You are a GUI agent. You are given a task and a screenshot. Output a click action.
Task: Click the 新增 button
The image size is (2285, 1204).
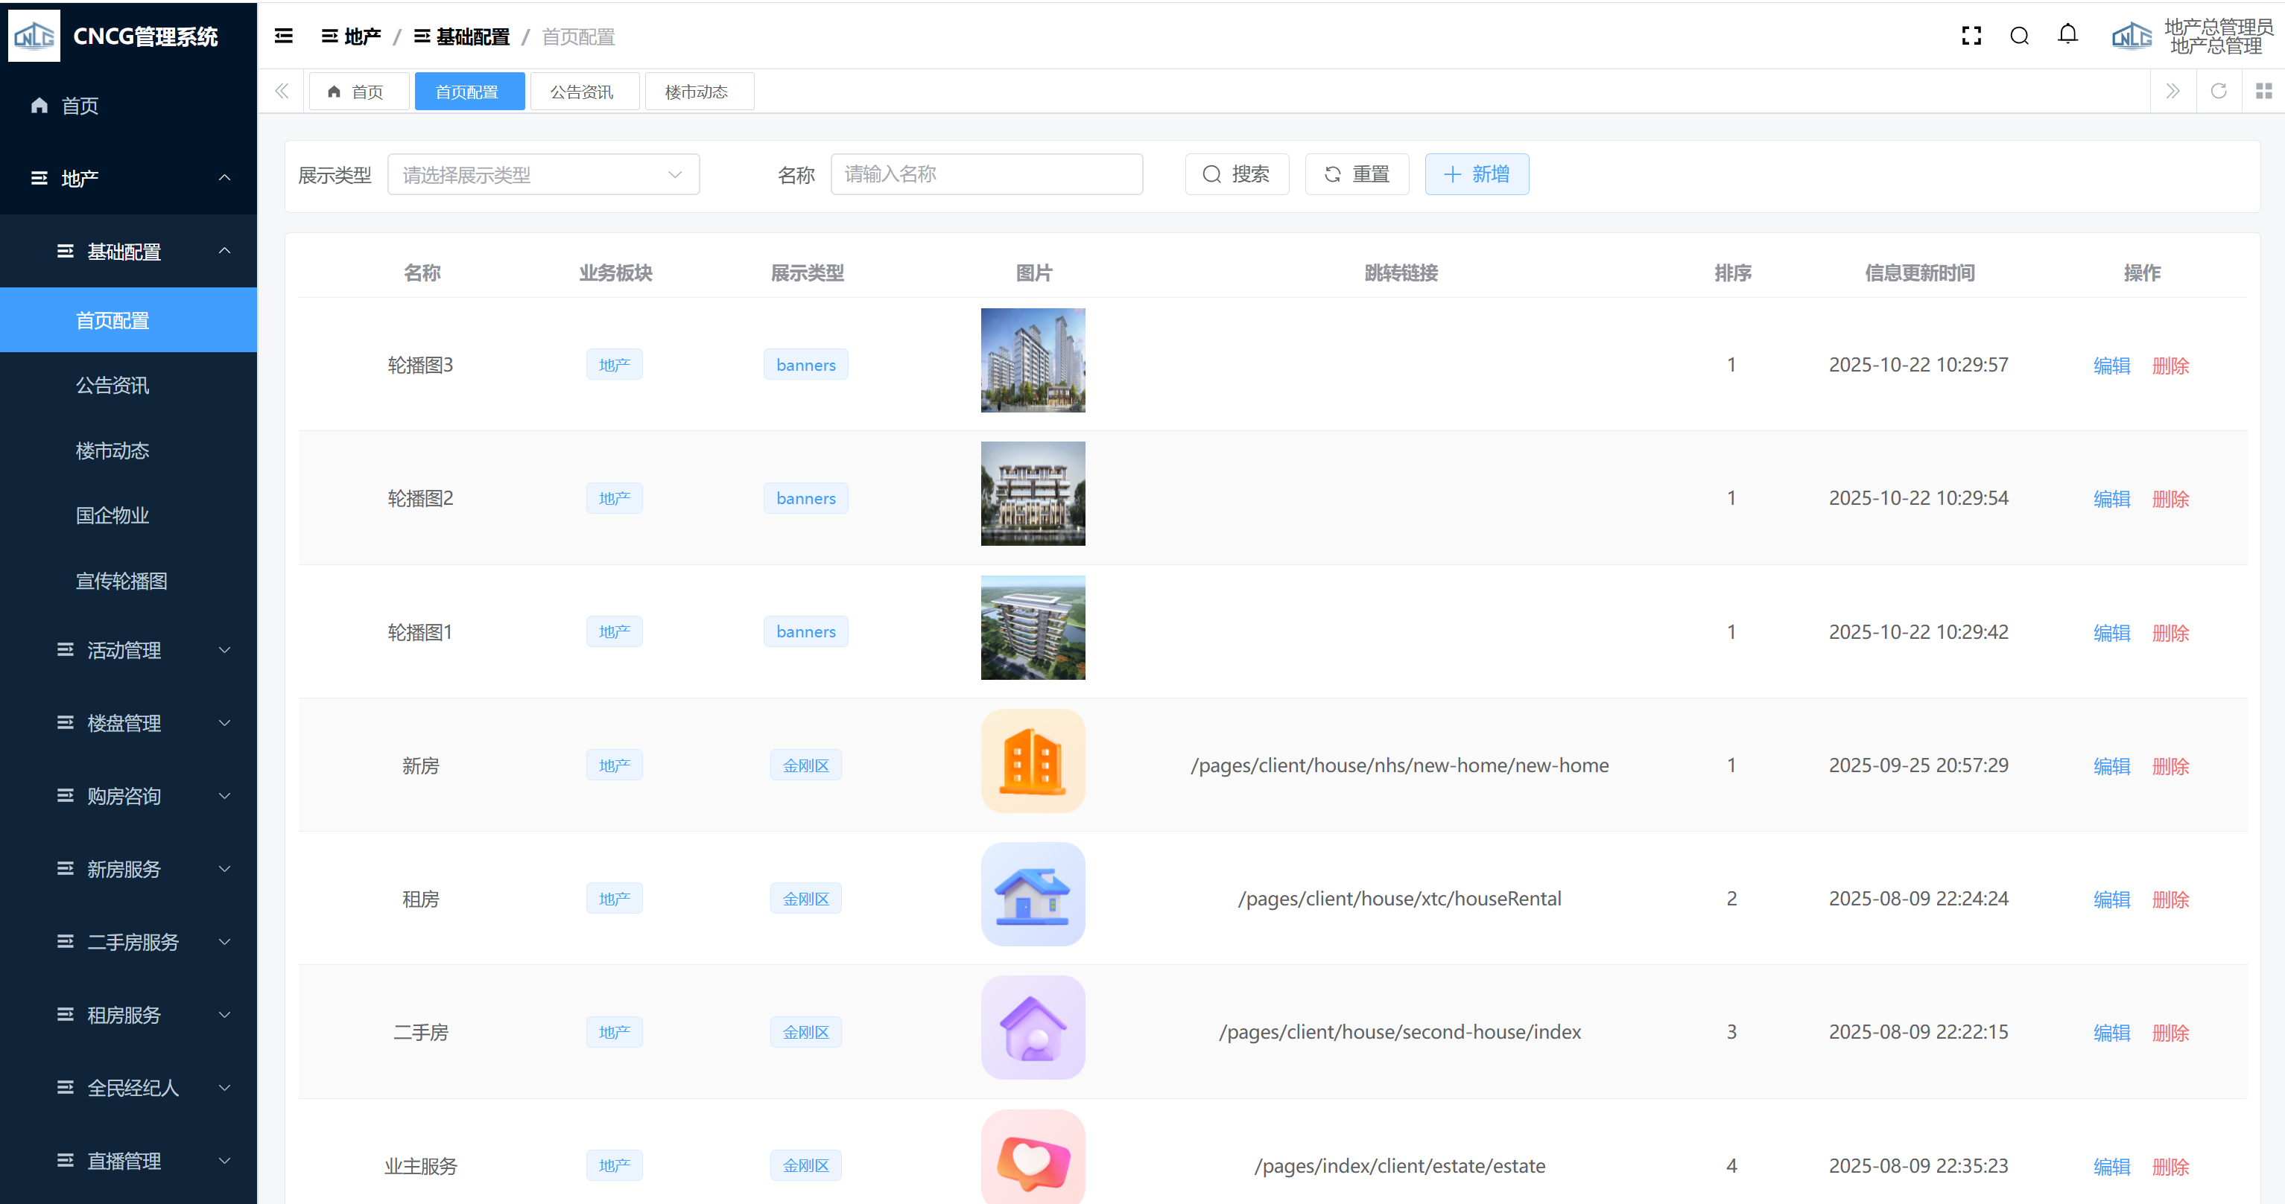point(1476,175)
